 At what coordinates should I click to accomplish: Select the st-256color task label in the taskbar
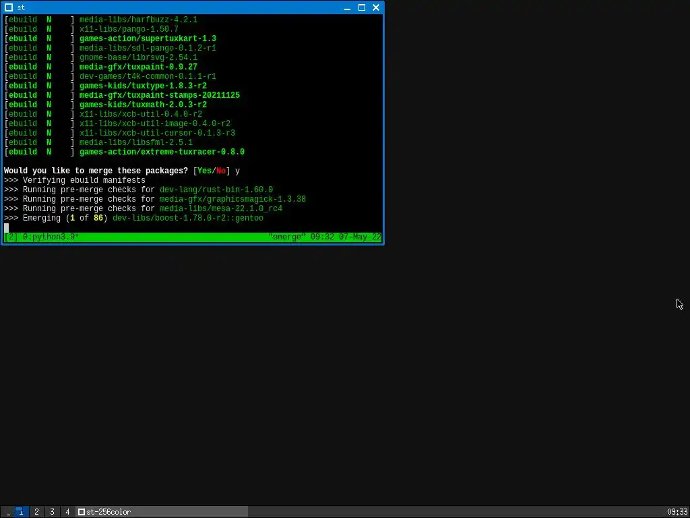pyautogui.click(x=108, y=512)
